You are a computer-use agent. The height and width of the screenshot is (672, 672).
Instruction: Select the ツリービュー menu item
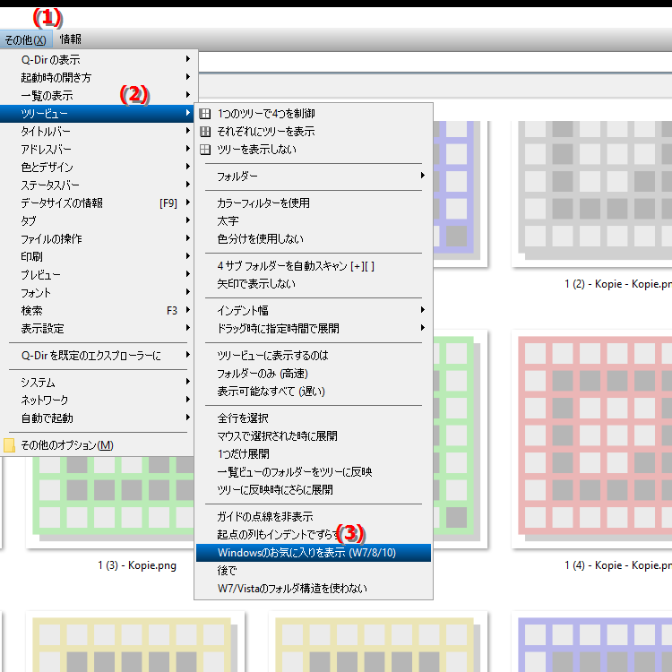98,113
